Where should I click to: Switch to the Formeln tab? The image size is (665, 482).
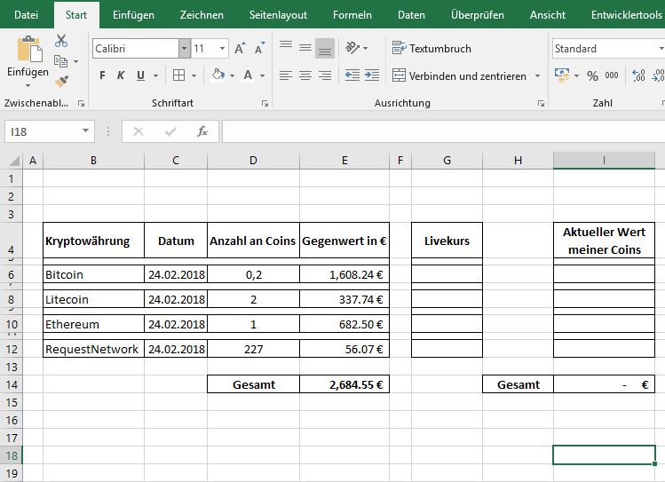pyautogui.click(x=352, y=15)
